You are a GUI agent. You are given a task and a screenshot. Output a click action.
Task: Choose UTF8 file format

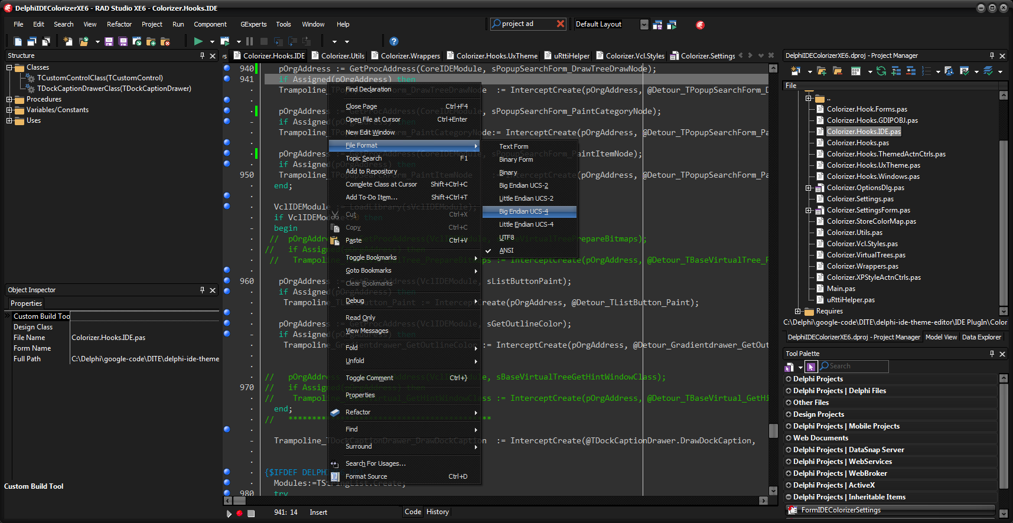coord(529,237)
